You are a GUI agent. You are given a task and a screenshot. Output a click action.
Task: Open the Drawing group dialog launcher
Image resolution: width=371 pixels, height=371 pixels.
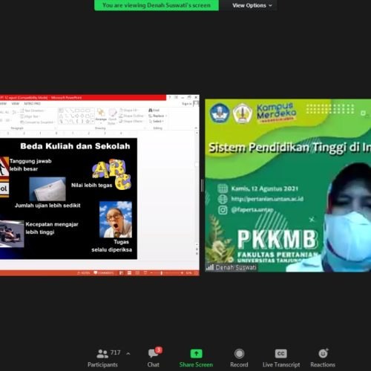tap(145, 128)
